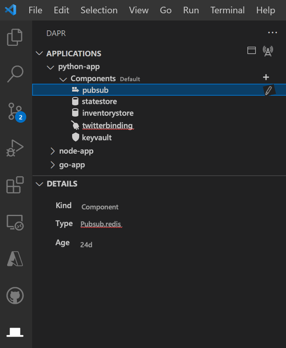Open the Run and Debug view
This screenshot has height=348, width=286.
(x=15, y=148)
